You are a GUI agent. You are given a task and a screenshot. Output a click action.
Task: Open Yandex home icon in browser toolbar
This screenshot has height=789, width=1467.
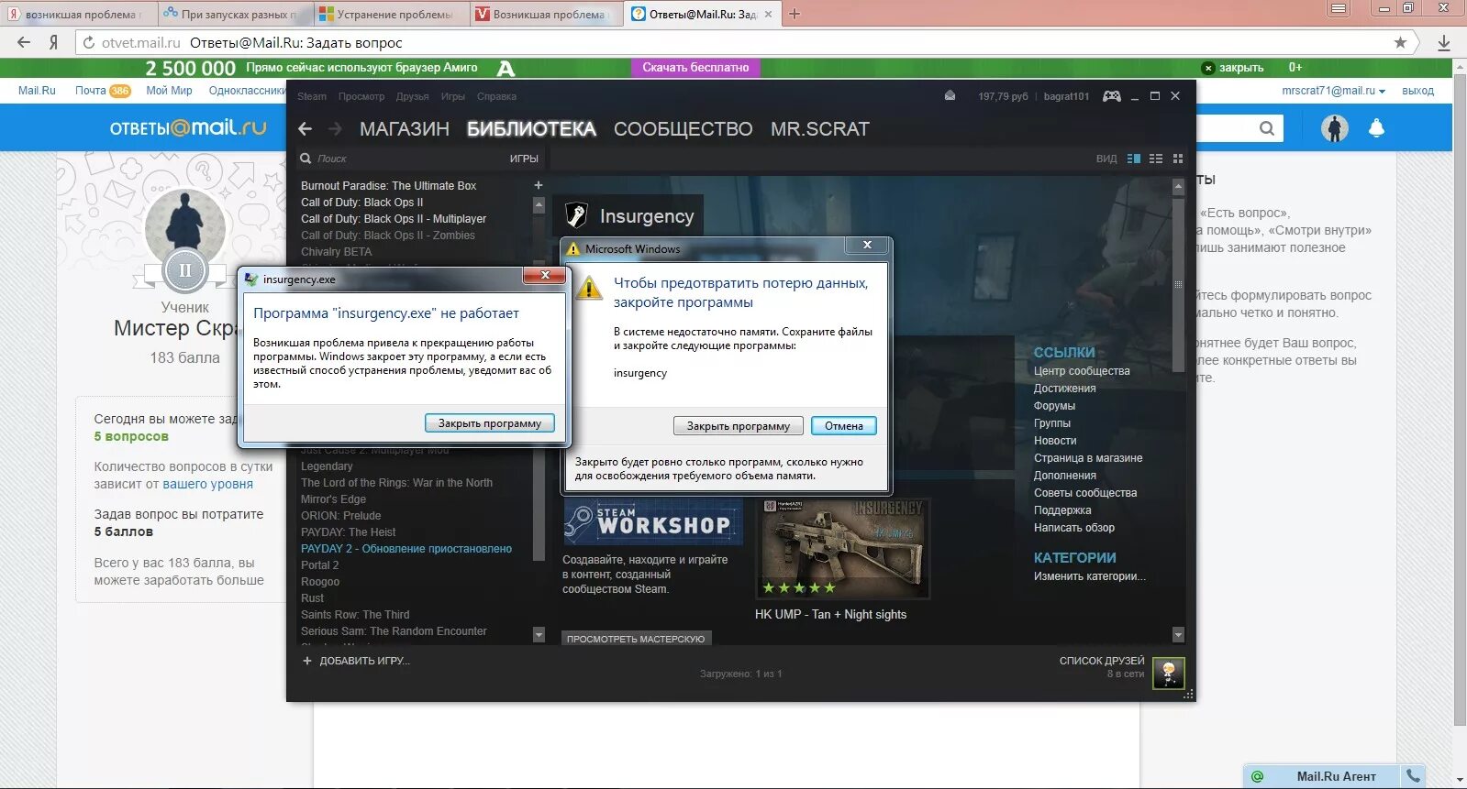coord(54,42)
